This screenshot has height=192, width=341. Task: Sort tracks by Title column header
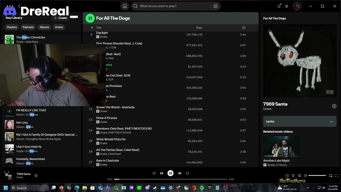coord(99,28)
